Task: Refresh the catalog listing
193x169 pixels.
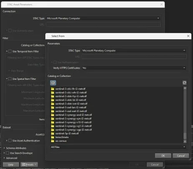Action: (x=185, y=83)
